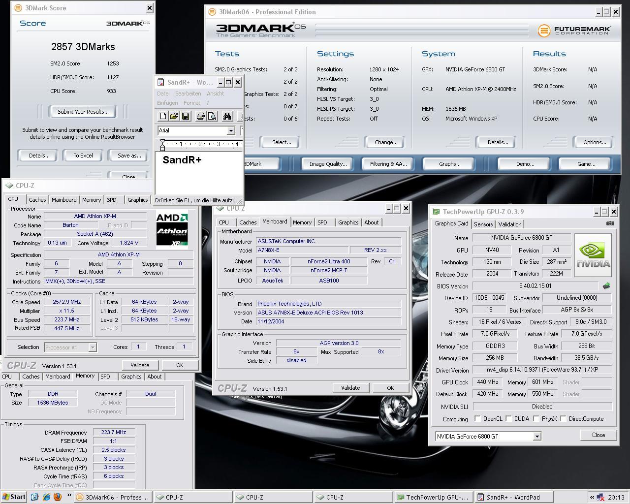Open the Arial font dropdown in WordPad
The width and height of the screenshot is (630, 504).
tap(231, 130)
